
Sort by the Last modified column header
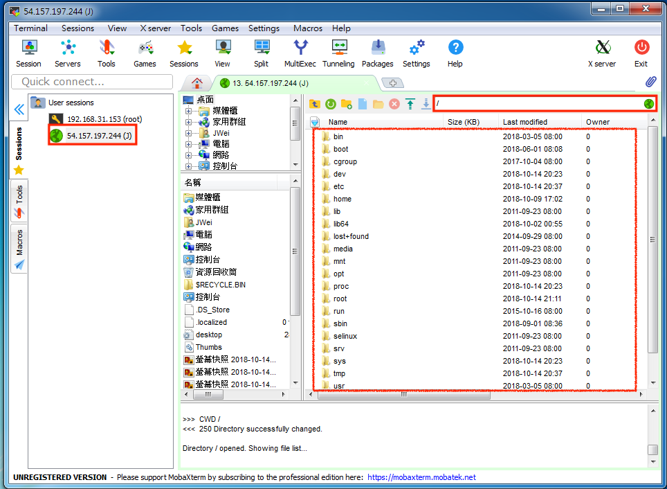(525, 122)
